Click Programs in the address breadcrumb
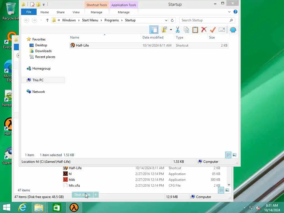284x213 pixels. 111,20
